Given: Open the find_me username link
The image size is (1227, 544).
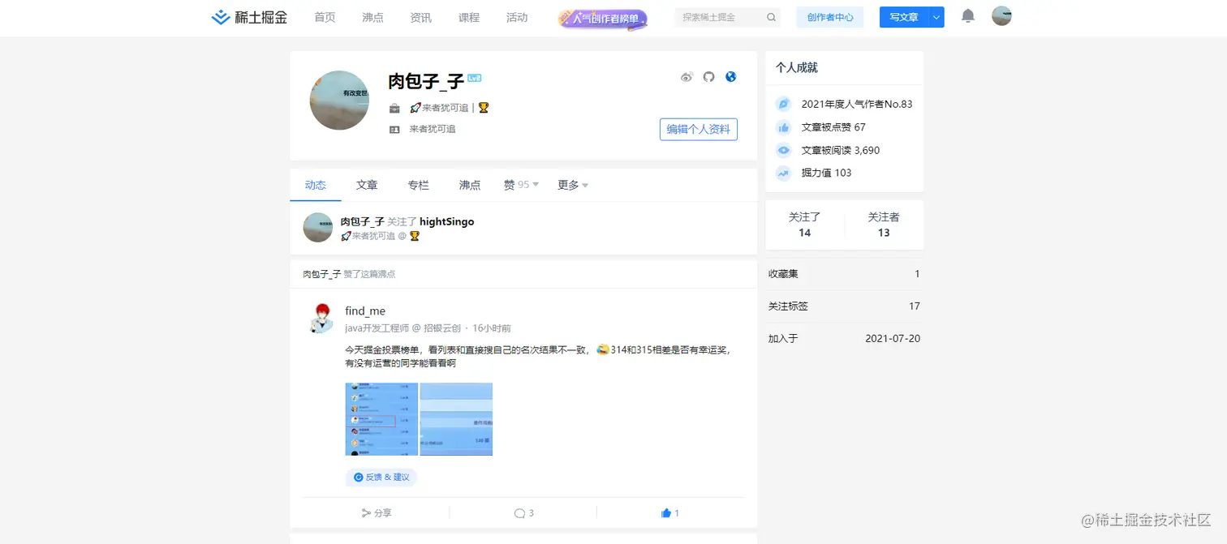Looking at the screenshot, I should tap(365, 311).
